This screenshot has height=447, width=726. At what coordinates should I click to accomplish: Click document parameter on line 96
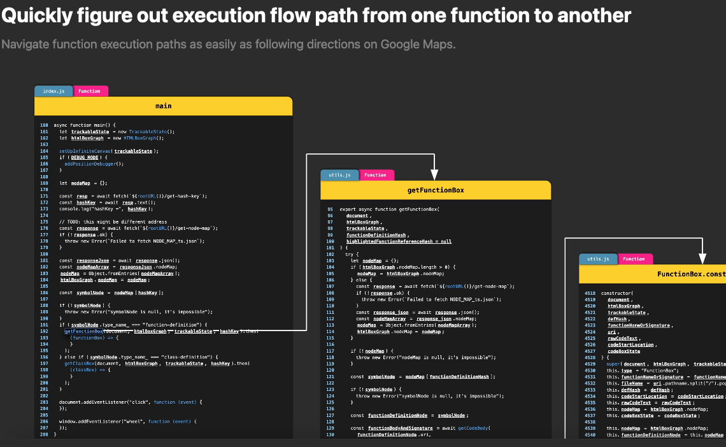coord(357,216)
